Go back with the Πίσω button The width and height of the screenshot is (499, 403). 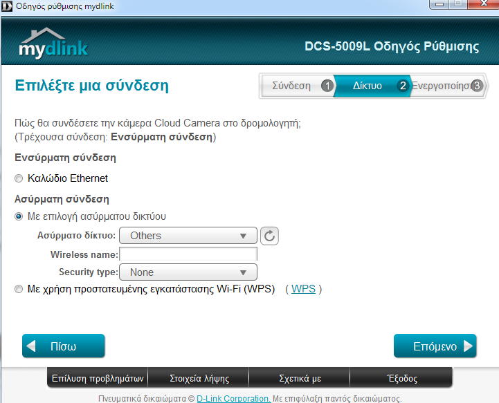pos(64,346)
